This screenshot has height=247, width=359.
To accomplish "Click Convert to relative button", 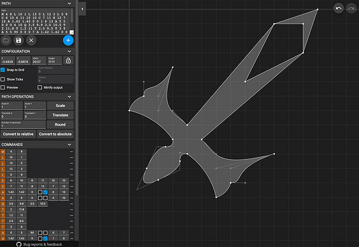I will click(x=18, y=134).
